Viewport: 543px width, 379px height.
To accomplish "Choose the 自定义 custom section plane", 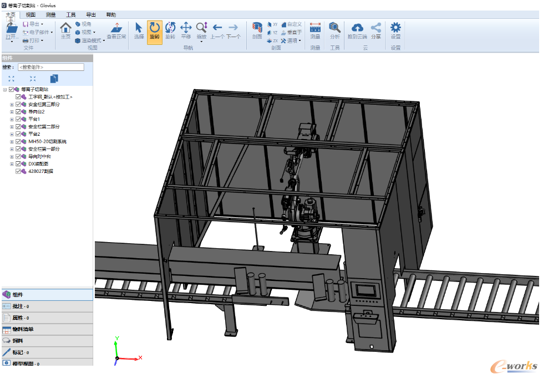I will pos(291,24).
